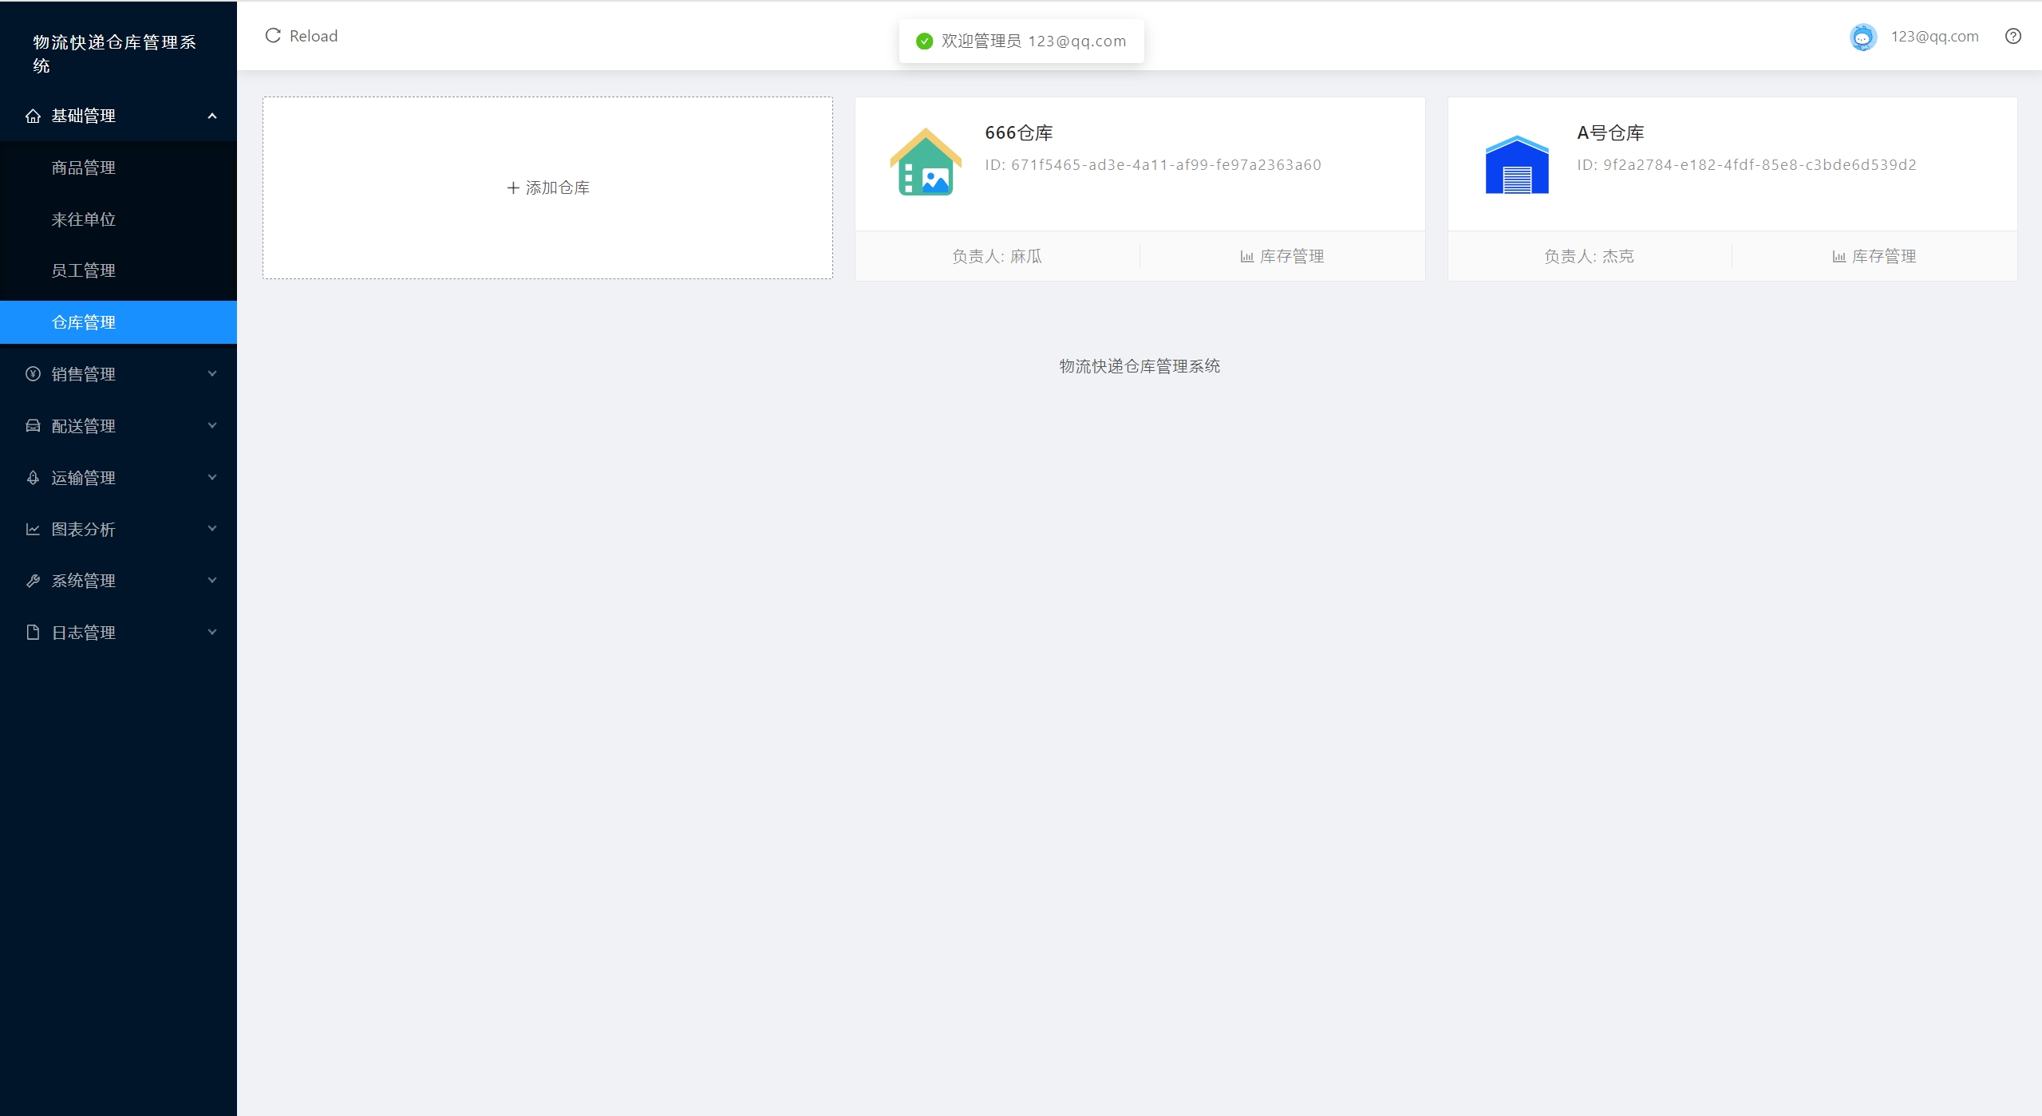Click the 系统管理 wrench icon

tap(33, 581)
